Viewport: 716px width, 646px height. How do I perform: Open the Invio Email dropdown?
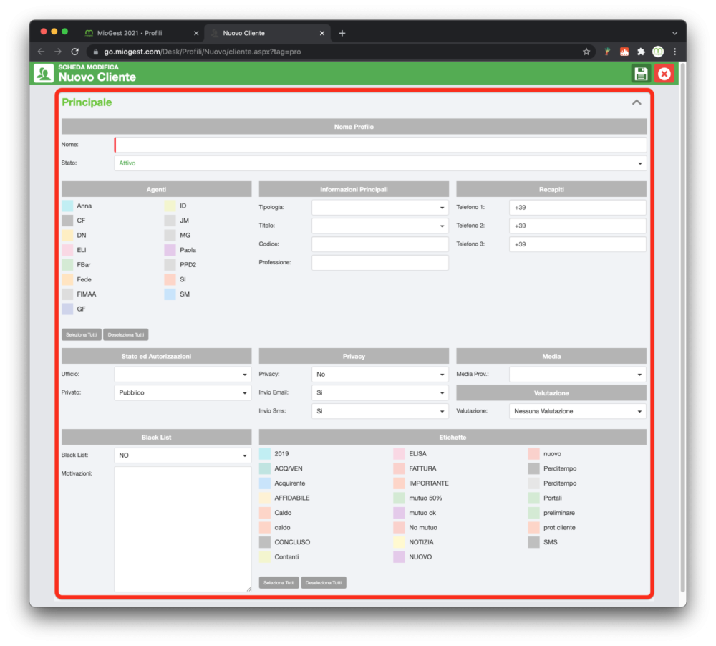click(x=380, y=392)
